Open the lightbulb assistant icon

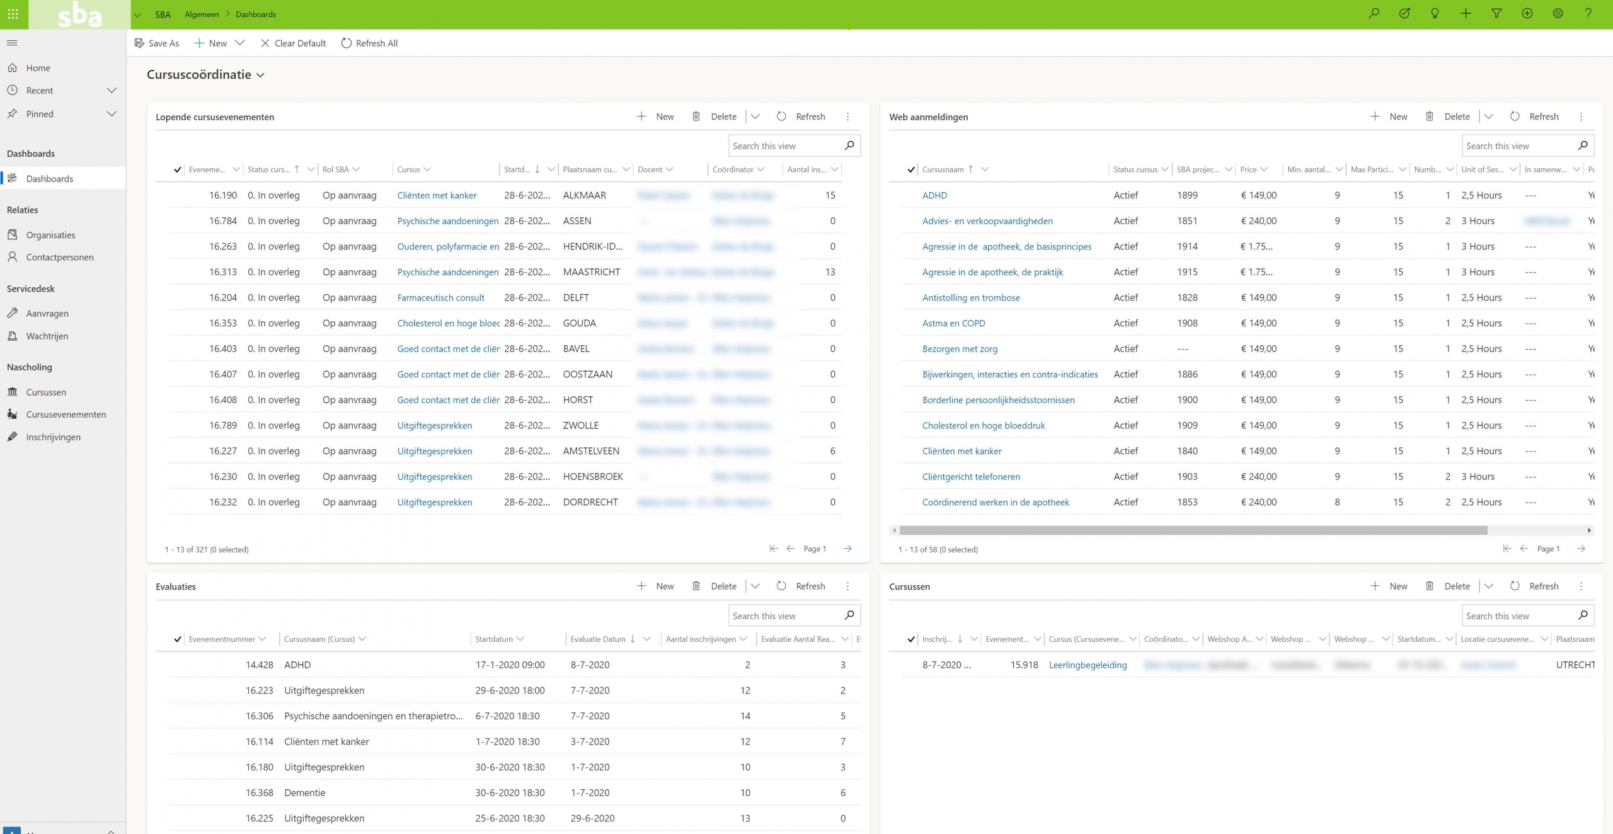coord(1435,13)
